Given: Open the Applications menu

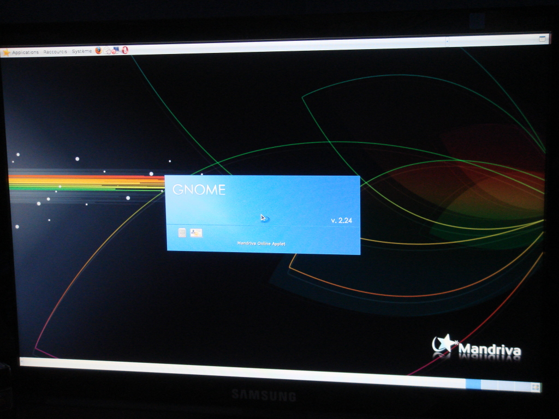Looking at the screenshot, I should pyautogui.click(x=25, y=52).
